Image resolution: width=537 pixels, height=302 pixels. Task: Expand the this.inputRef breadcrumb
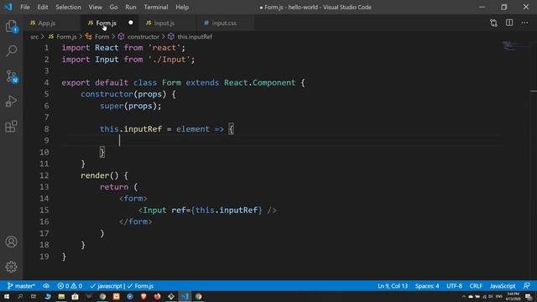tap(190, 37)
